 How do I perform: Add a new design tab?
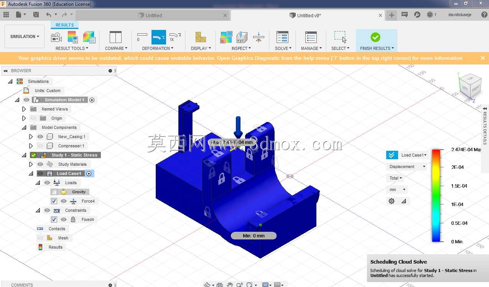pos(392,15)
